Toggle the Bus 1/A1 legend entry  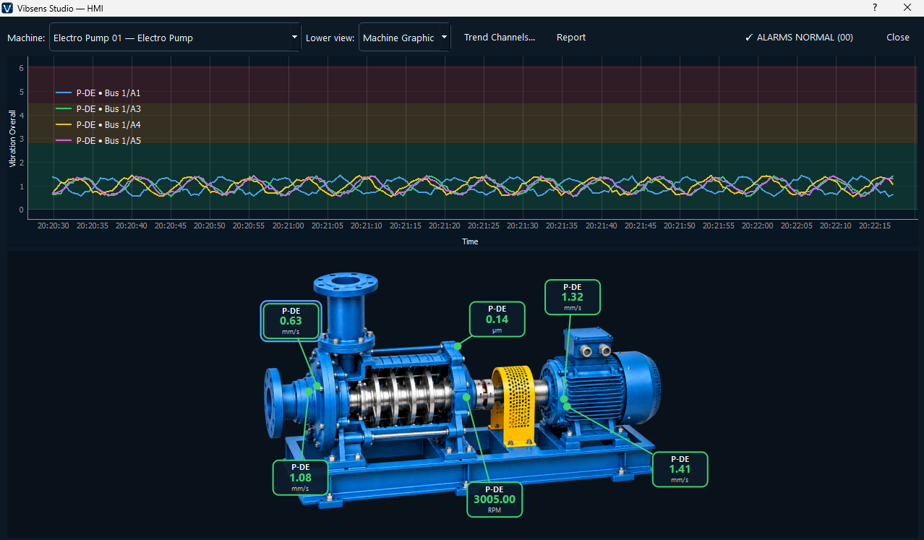click(98, 93)
